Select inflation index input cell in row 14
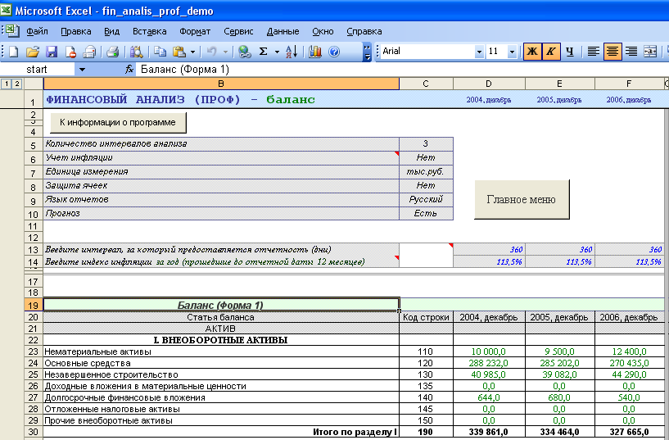This screenshot has height=440, width=669. point(425,262)
